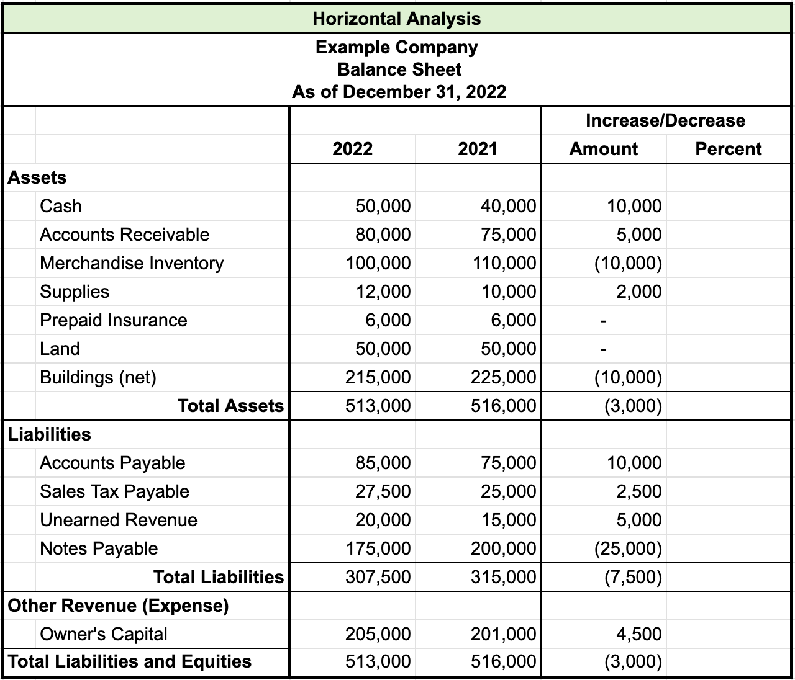Click the Amount column header
The height and width of the screenshot is (680, 795).
click(604, 149)
